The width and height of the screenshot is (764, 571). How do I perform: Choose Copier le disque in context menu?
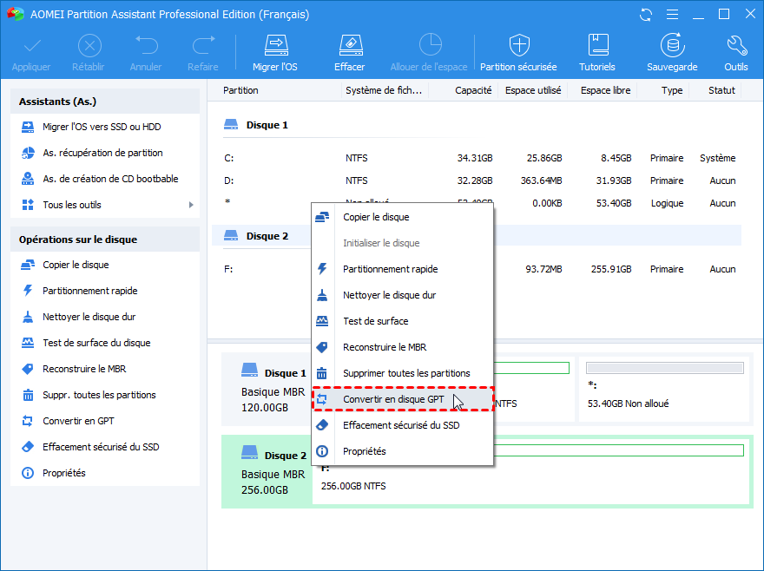376,217
